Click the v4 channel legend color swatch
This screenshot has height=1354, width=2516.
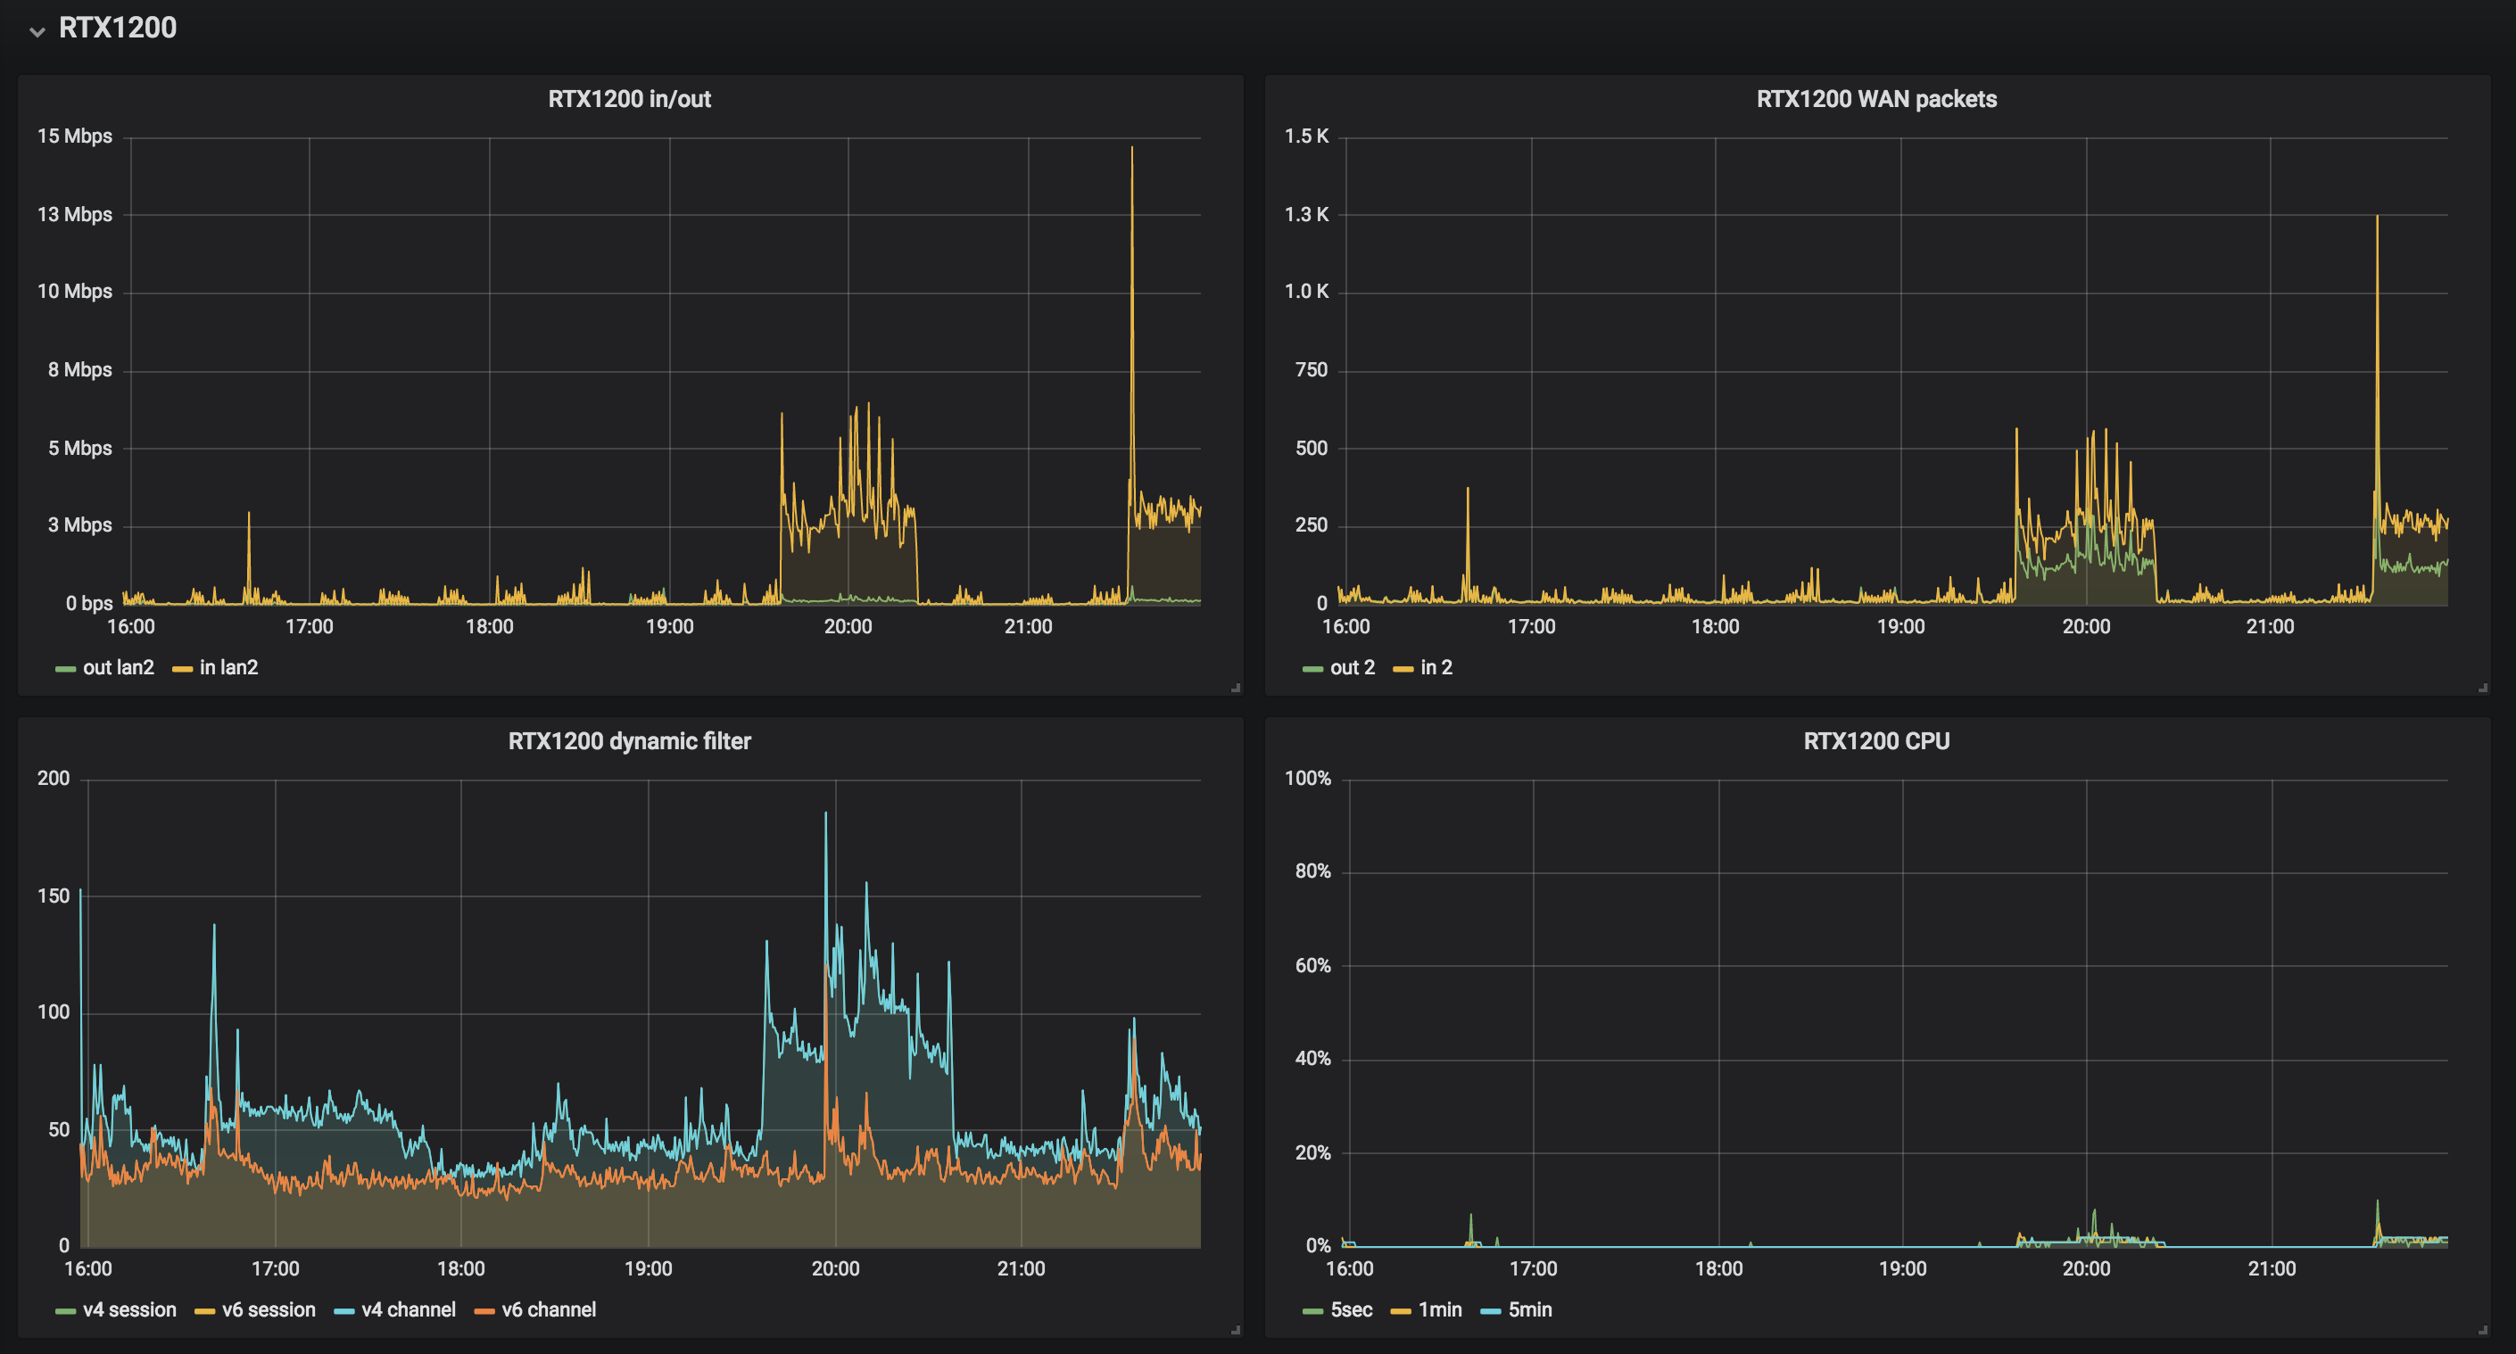(x=343, y=1311)
